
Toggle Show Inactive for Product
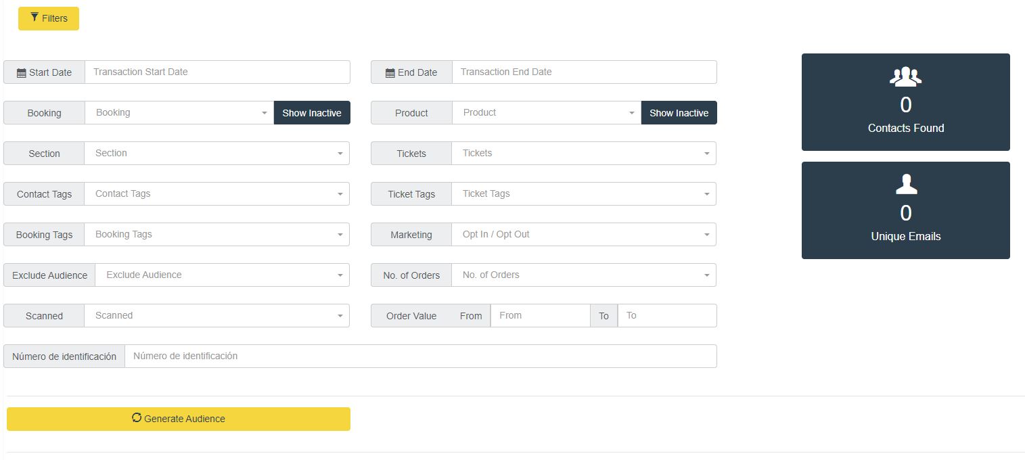tap(679, 113)
